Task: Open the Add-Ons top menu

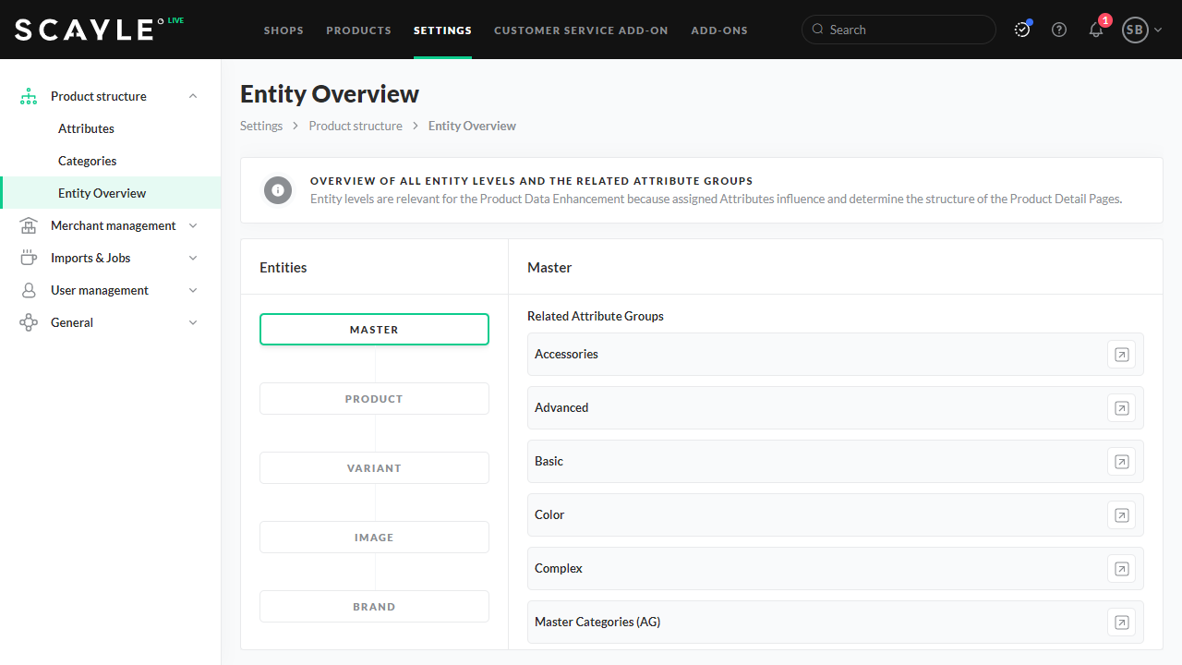Action: [719, 30]
